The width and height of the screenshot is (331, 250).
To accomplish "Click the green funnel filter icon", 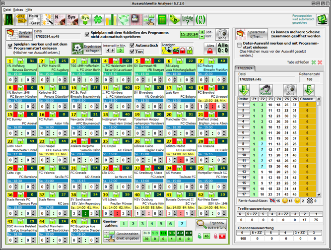I will [124, 20].
